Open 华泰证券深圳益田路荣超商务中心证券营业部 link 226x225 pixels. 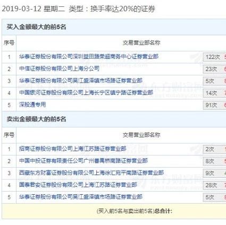click(89, 57)
